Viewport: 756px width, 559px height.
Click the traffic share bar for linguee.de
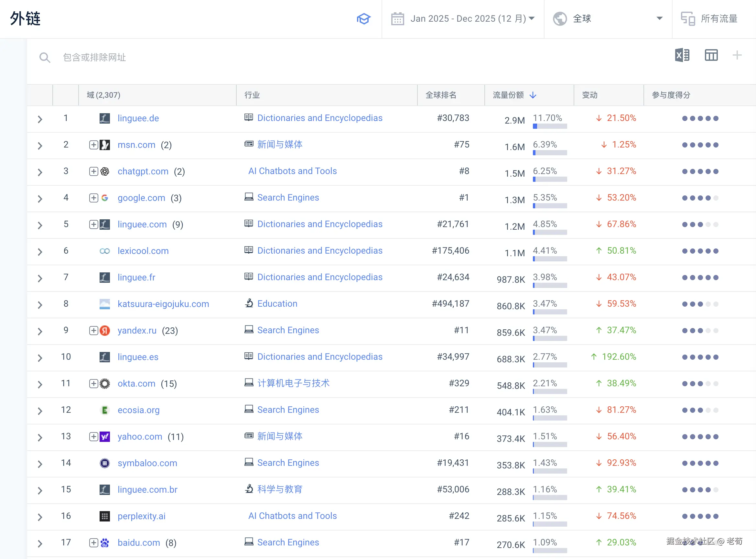tap(550, 126)
